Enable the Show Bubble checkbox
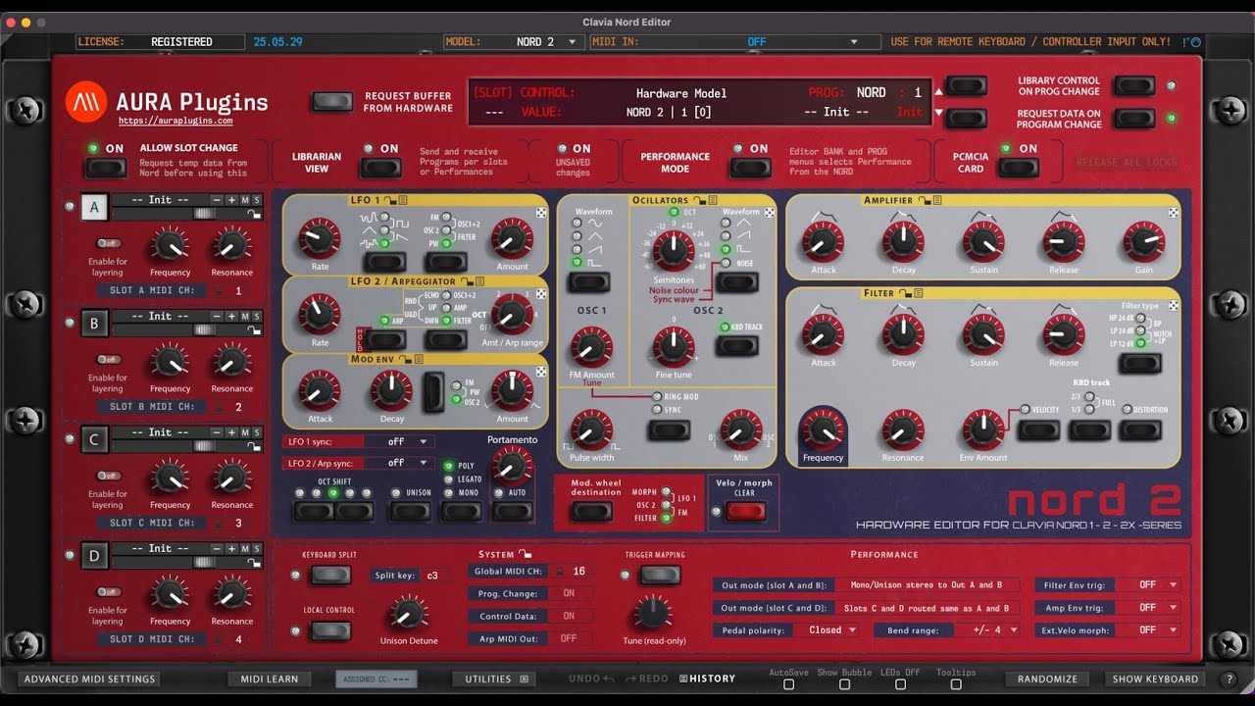Screen dimensions: 1255x706 844,684
